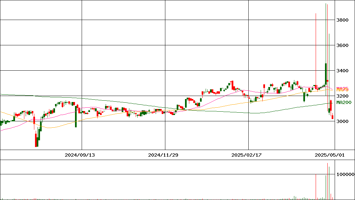Click the 3800 price axis label
This screenshot has height=200, width=355.
pyautogui.click(x=342, y=20)
